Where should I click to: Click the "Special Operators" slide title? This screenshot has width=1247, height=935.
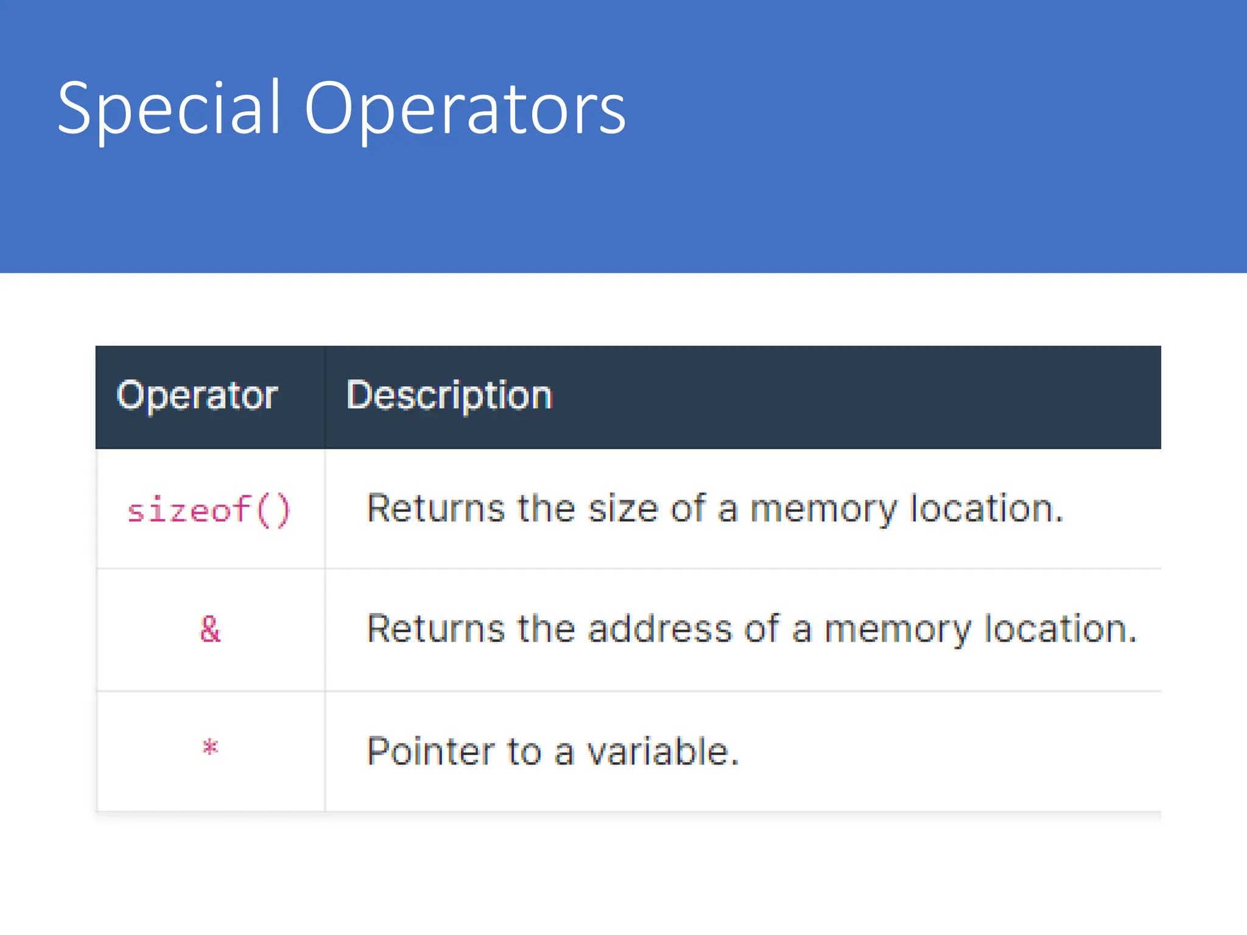pyautogui.click(x=341, y=110)
